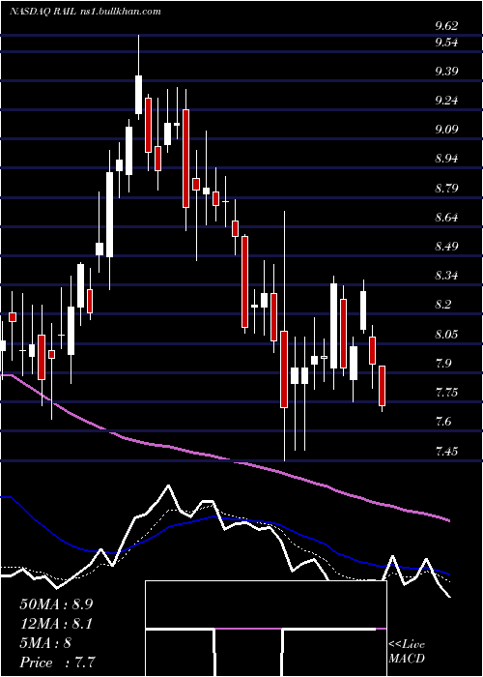Click the 8.49 price axis label
The width and height of the screenshot is (483, 677).
446,247
